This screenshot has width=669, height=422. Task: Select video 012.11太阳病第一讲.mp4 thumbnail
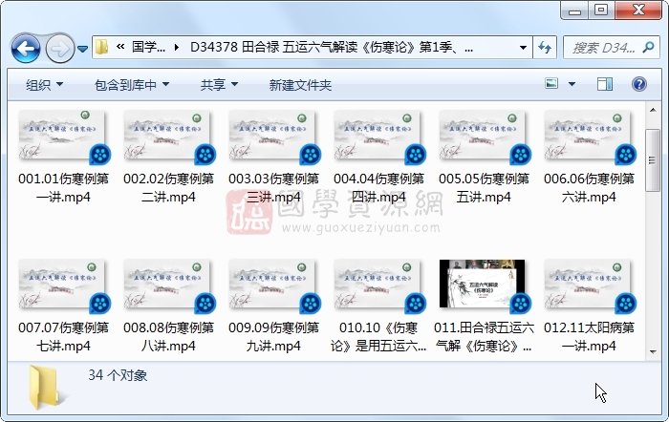point(590,285)
